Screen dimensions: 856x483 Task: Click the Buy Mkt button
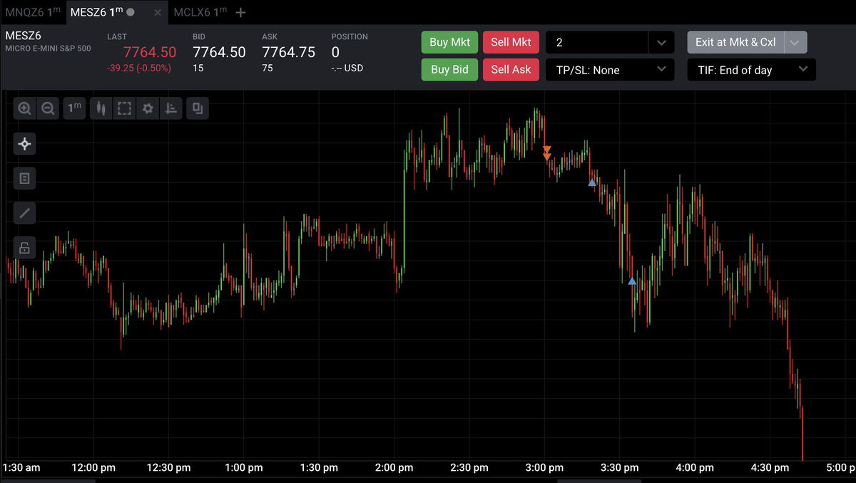(x=449, y=42)
